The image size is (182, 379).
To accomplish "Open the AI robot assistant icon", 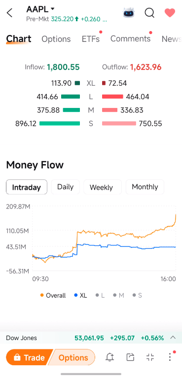I will pyautogui.click(x=129, y=13).
